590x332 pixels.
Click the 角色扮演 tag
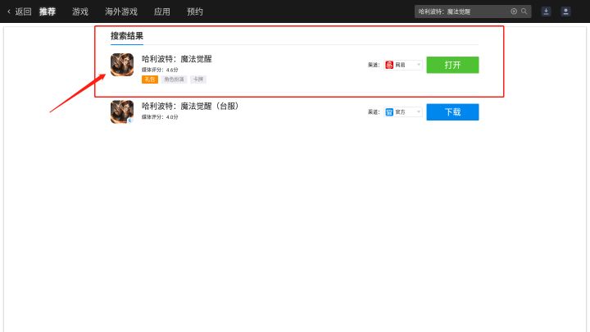click(x=175, y=80)
